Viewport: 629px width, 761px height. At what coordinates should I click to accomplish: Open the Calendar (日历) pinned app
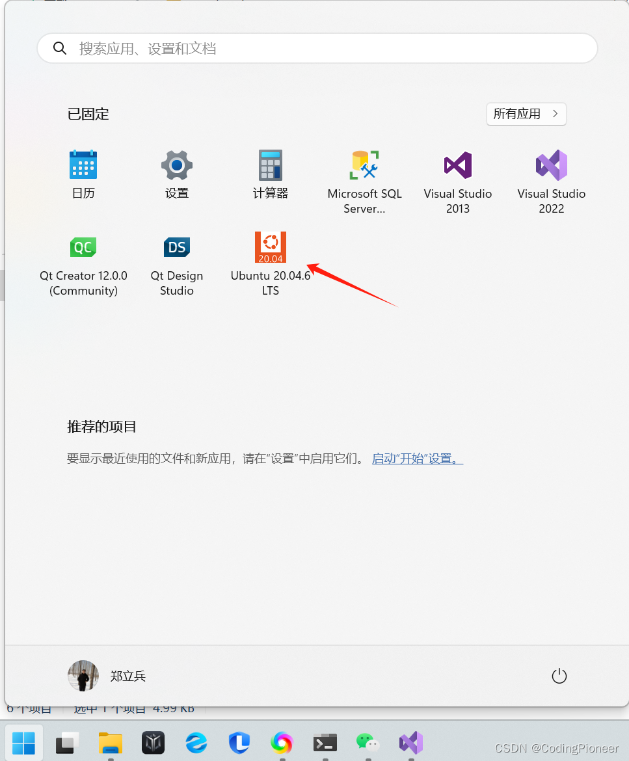pyautogui.click(x=83, y=174)
